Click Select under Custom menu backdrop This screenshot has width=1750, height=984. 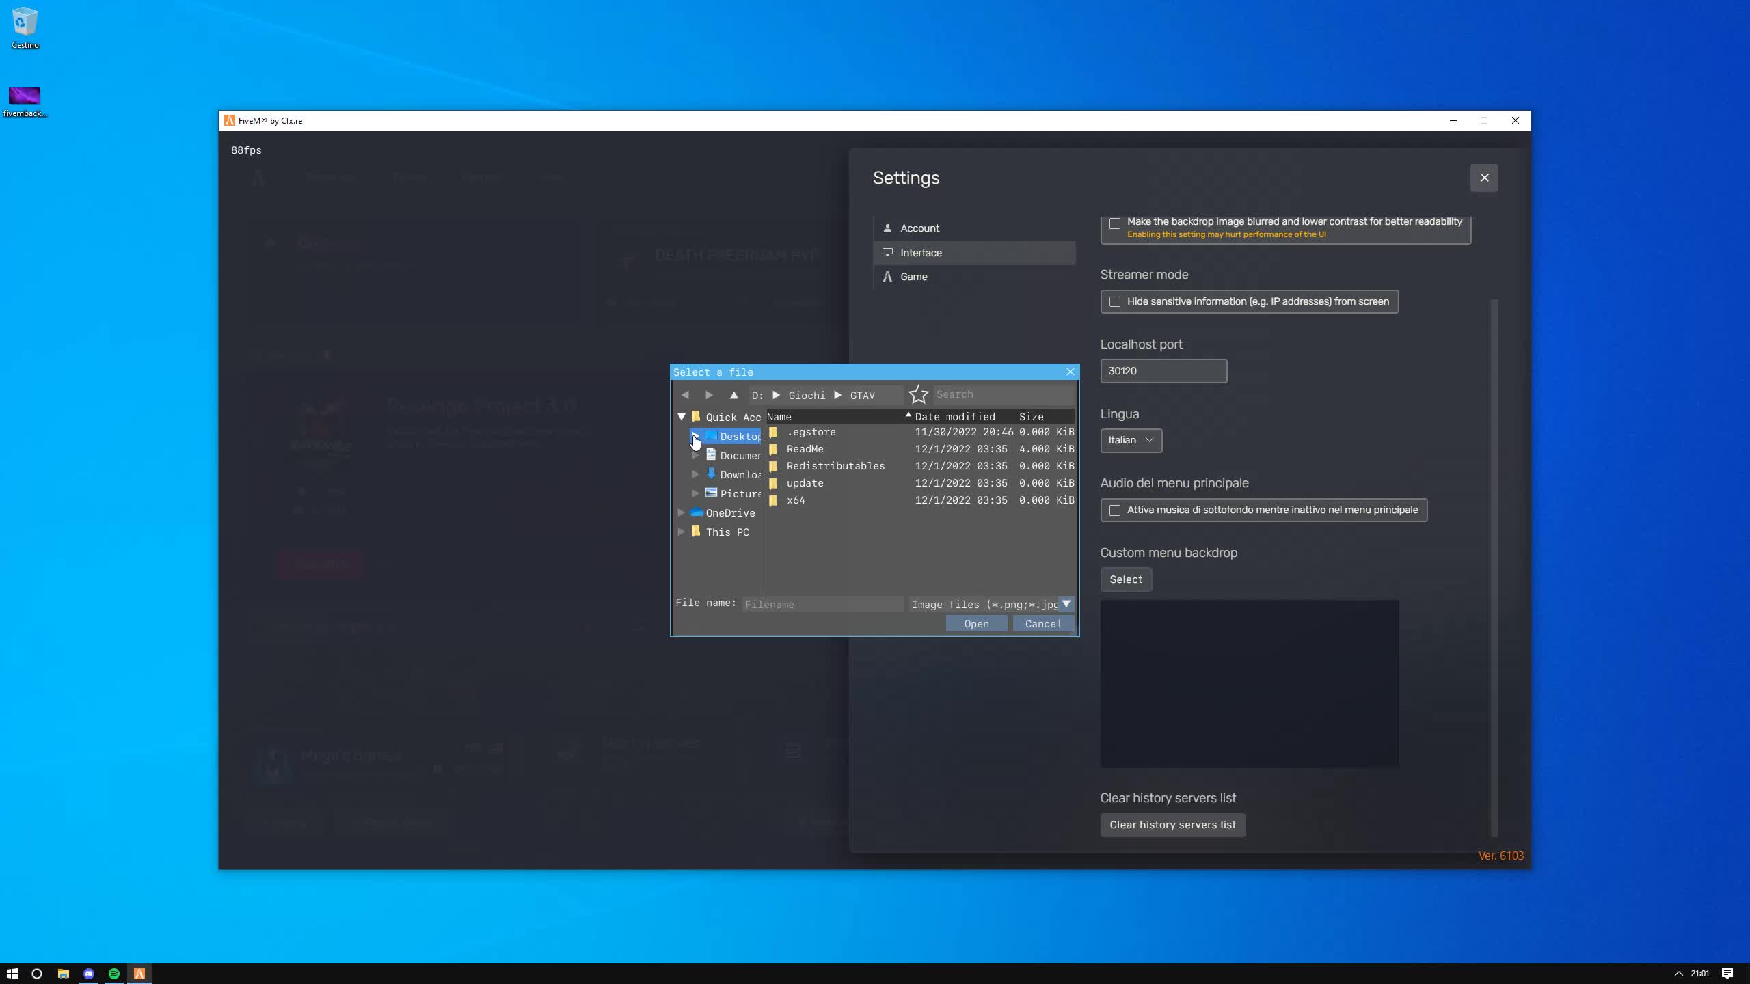[x=1125, y=579]
